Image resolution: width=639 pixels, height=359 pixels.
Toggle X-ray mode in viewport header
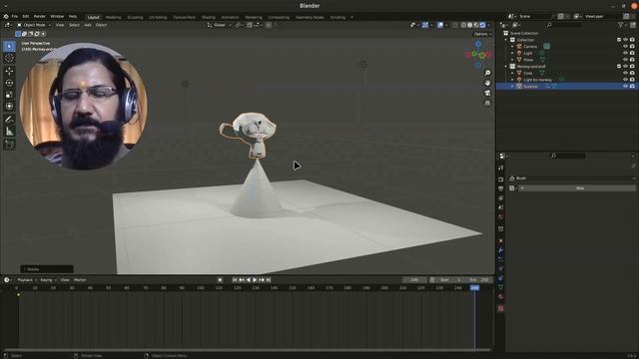coord(455,25)
